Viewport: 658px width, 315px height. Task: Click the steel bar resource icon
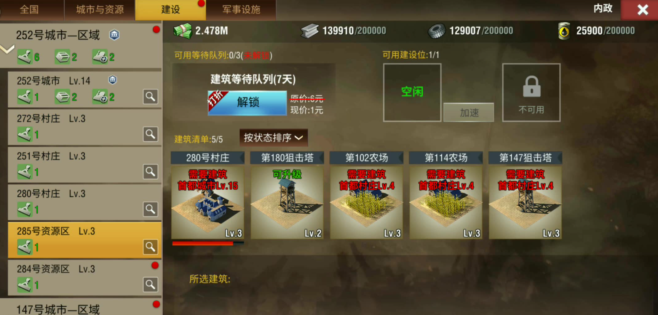point(310,31)
